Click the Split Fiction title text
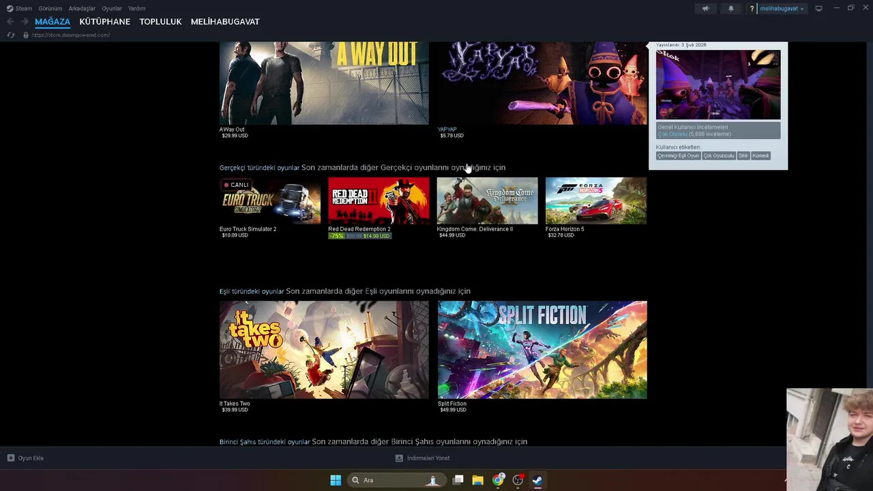This screenshot has width=873, height=491. [452, 404]
